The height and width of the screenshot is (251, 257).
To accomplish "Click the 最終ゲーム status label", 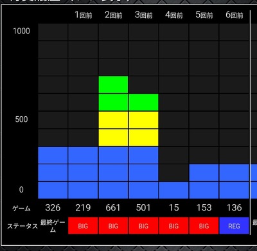I will click(53, 226).
